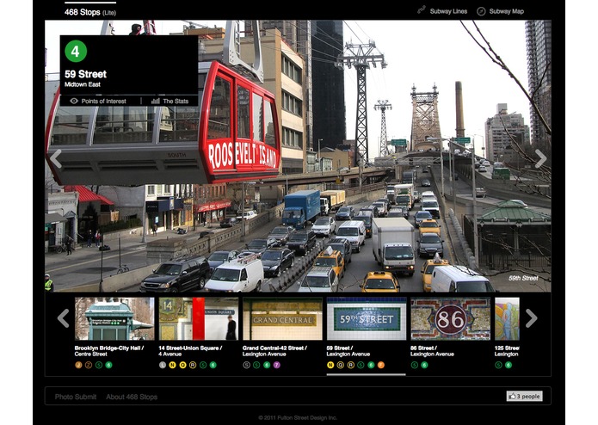Select Grand Central tile sign thumbnail
This screenshot has height=425, width=598.
pyautogui.click(x=282, y=318)
